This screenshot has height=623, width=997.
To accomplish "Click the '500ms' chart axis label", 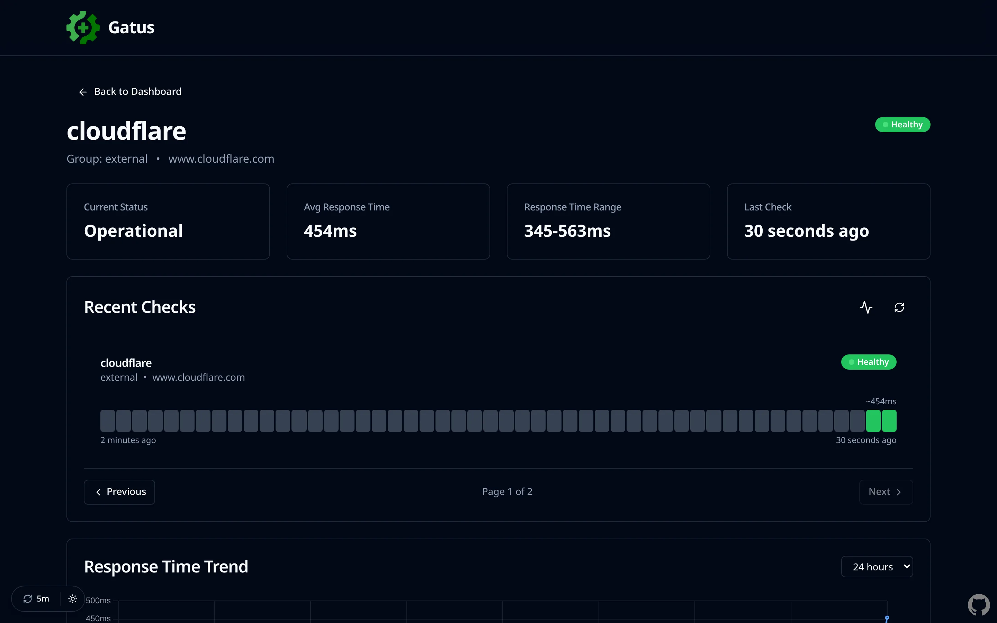I will 98,601.
